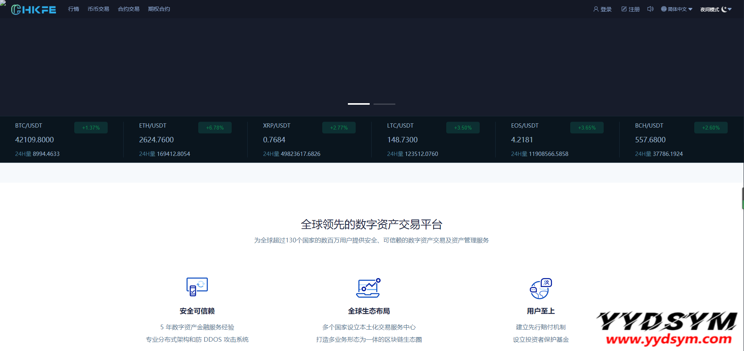
Task: Click the speaker announcement icon
Action: click(x=650, y=9)
